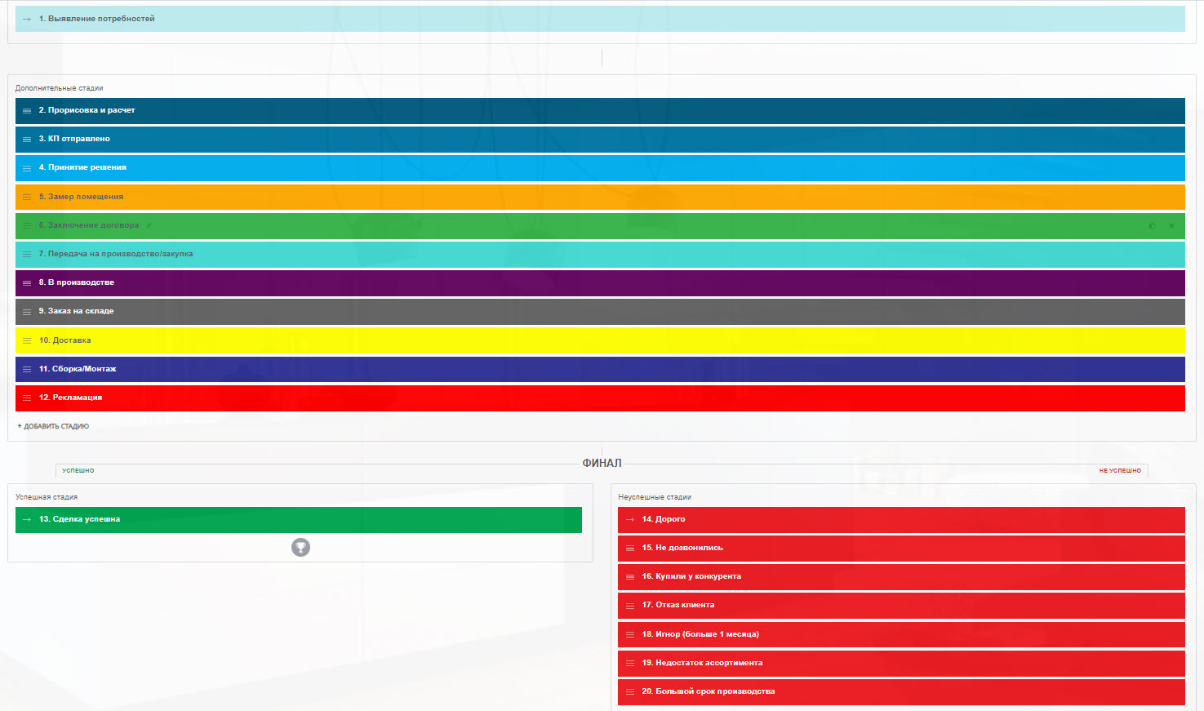The height and width of the screenshot is (711, 1204).
Task: Click drag handle of КП отправлено stage
Action: [27, 140]
